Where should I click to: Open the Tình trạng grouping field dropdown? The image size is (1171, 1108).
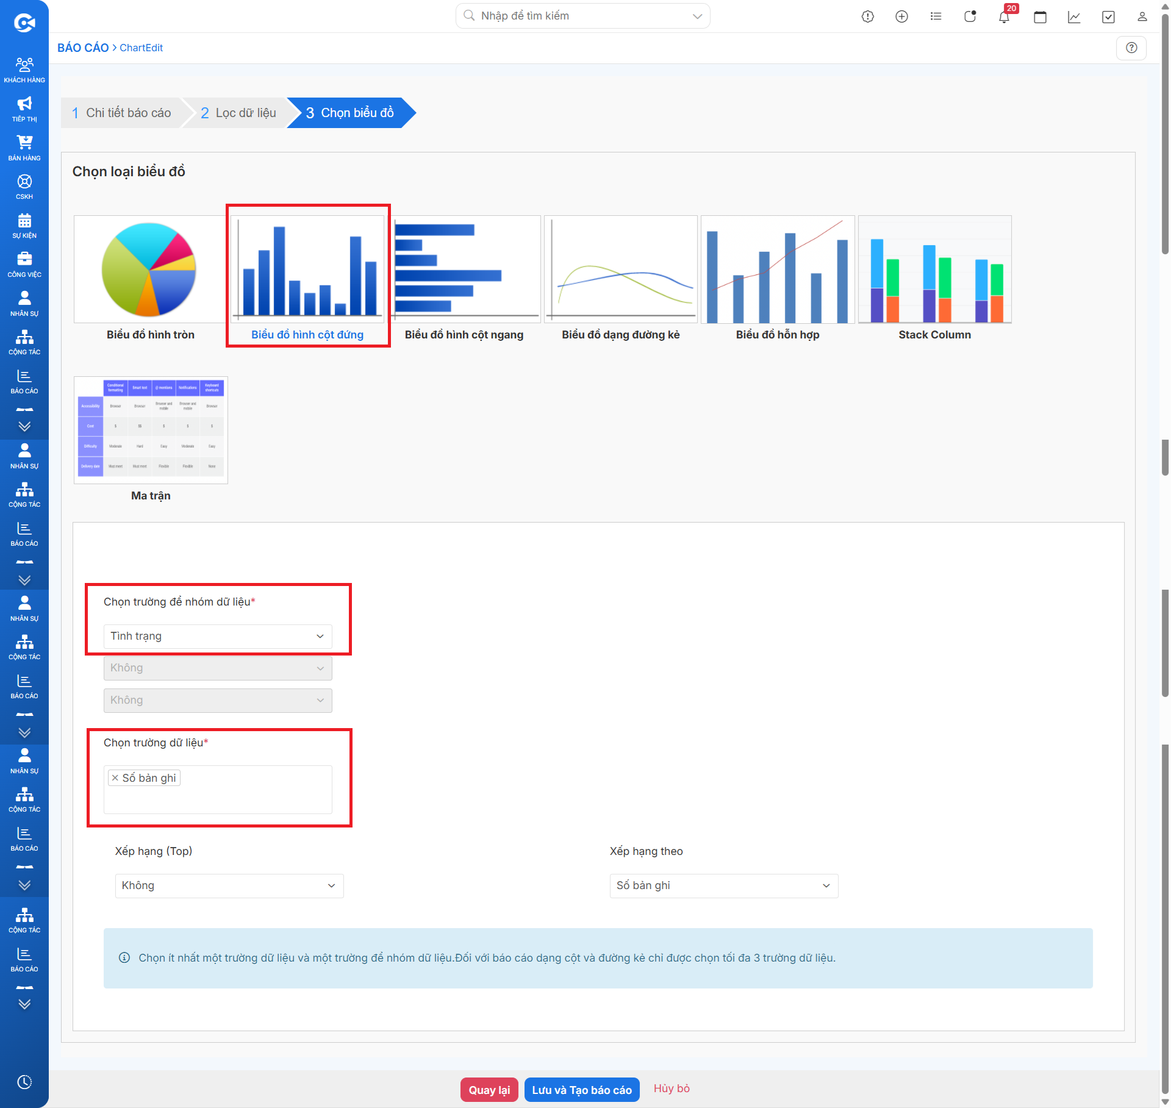tap(218, 636)
